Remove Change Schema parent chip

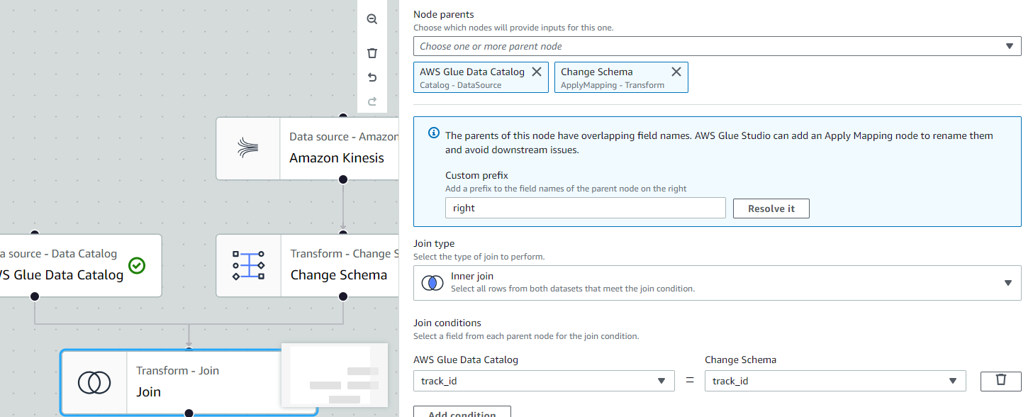(676, 72)
